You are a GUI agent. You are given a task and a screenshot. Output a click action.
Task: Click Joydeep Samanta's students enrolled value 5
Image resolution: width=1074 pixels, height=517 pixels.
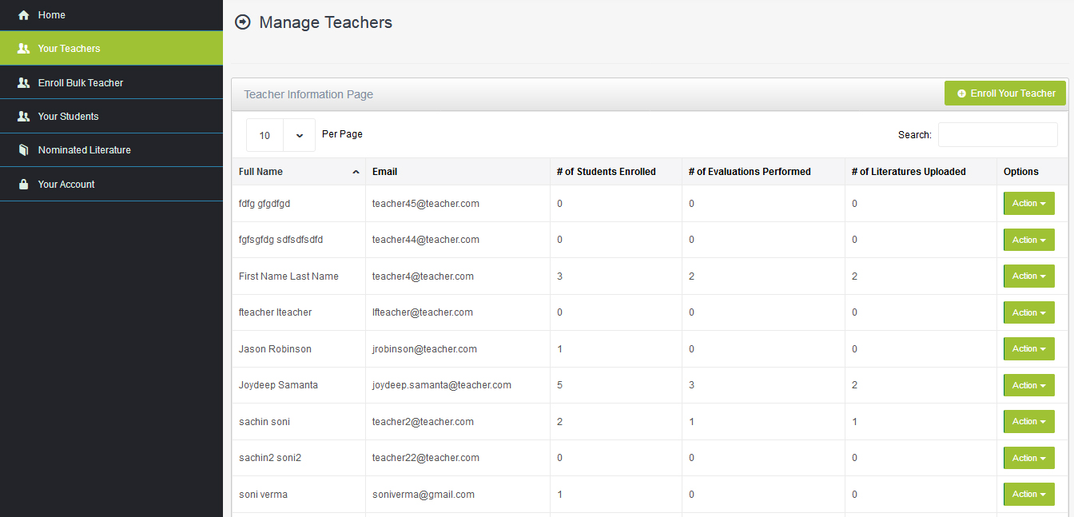[560, 385]
